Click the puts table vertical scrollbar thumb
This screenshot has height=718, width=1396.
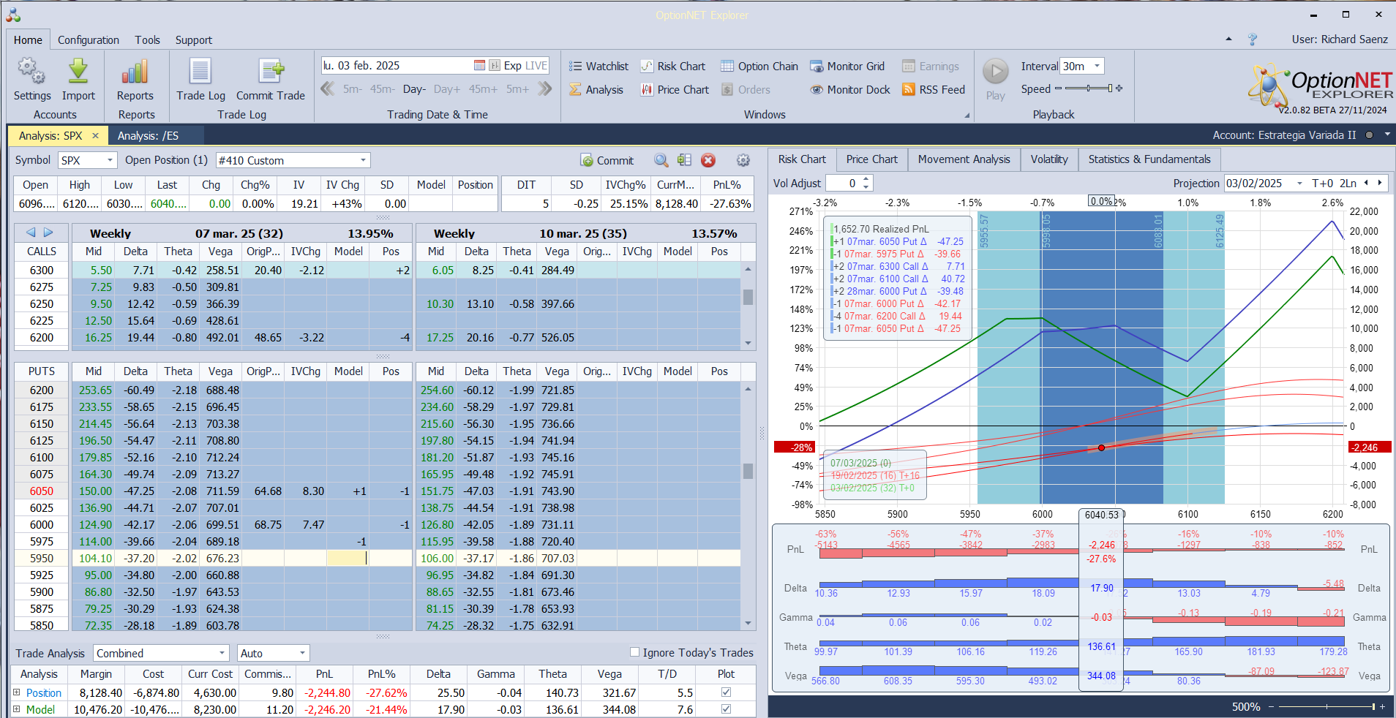click(x=748, y=471)
